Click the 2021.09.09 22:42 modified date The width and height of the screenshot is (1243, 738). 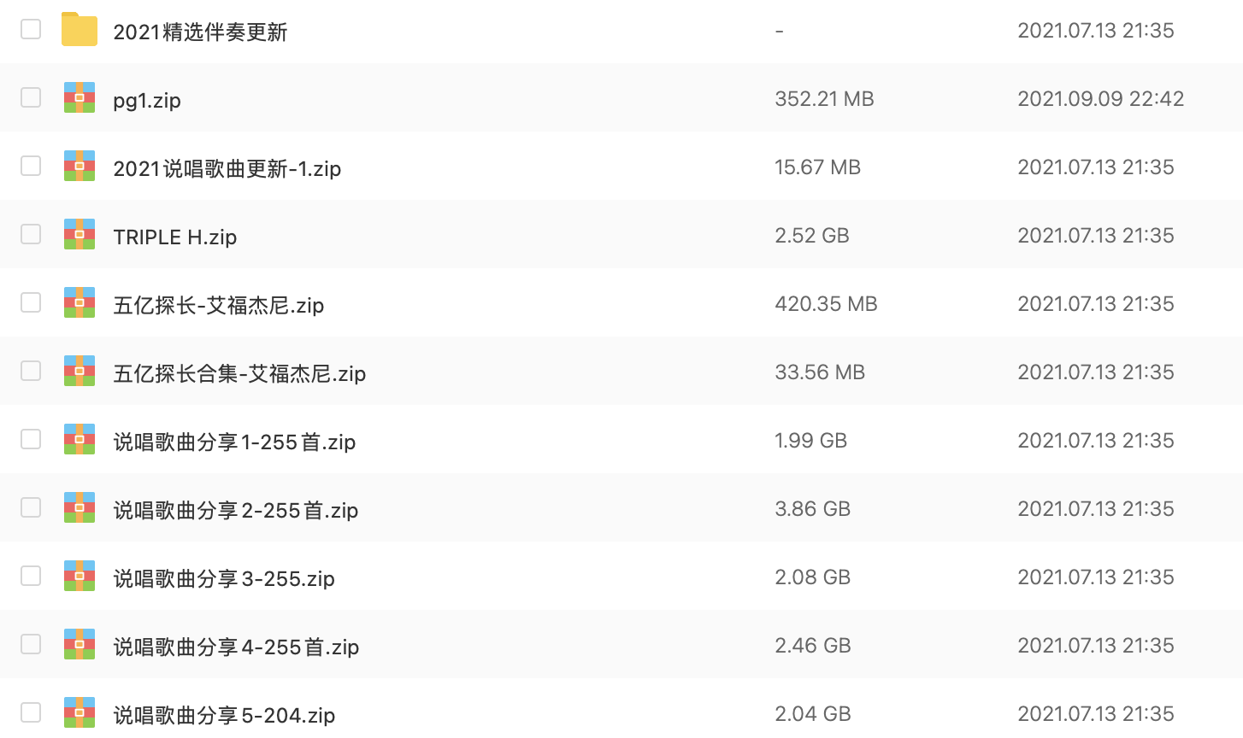point(1100,99)
